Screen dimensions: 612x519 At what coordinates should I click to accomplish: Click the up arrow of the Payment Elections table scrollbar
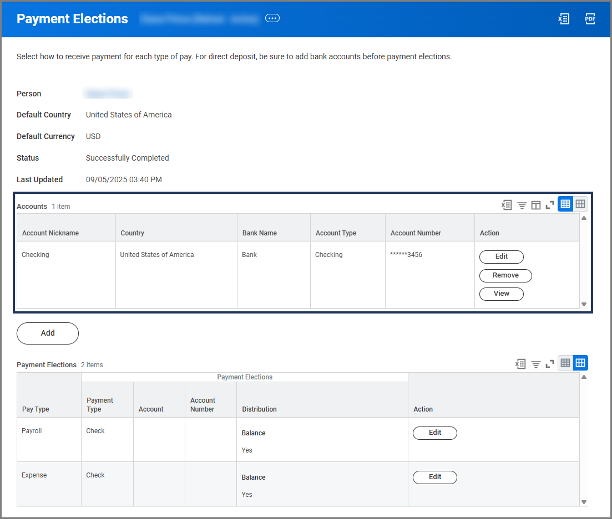(x=584, y=377)
